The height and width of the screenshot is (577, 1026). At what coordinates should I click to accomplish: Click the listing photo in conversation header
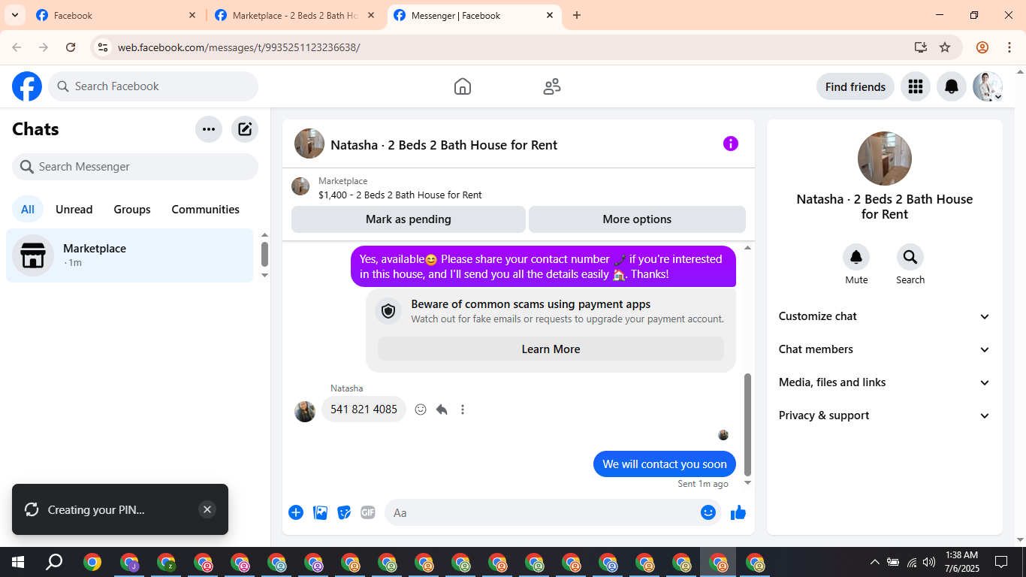309,143
